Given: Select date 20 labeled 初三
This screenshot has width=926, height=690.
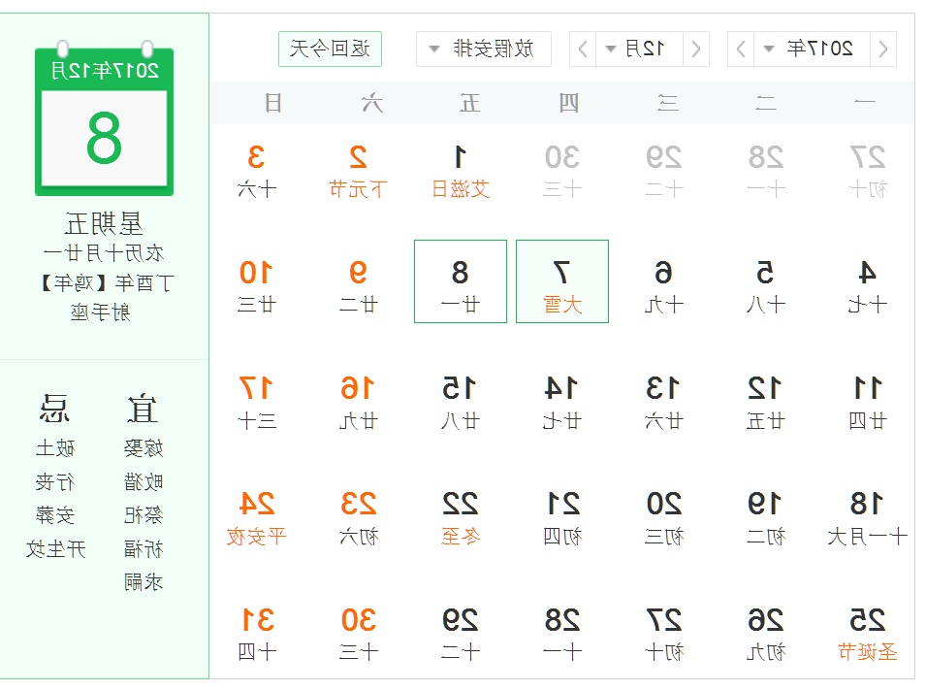Looking at the screenshot, I should pos(664,518).
